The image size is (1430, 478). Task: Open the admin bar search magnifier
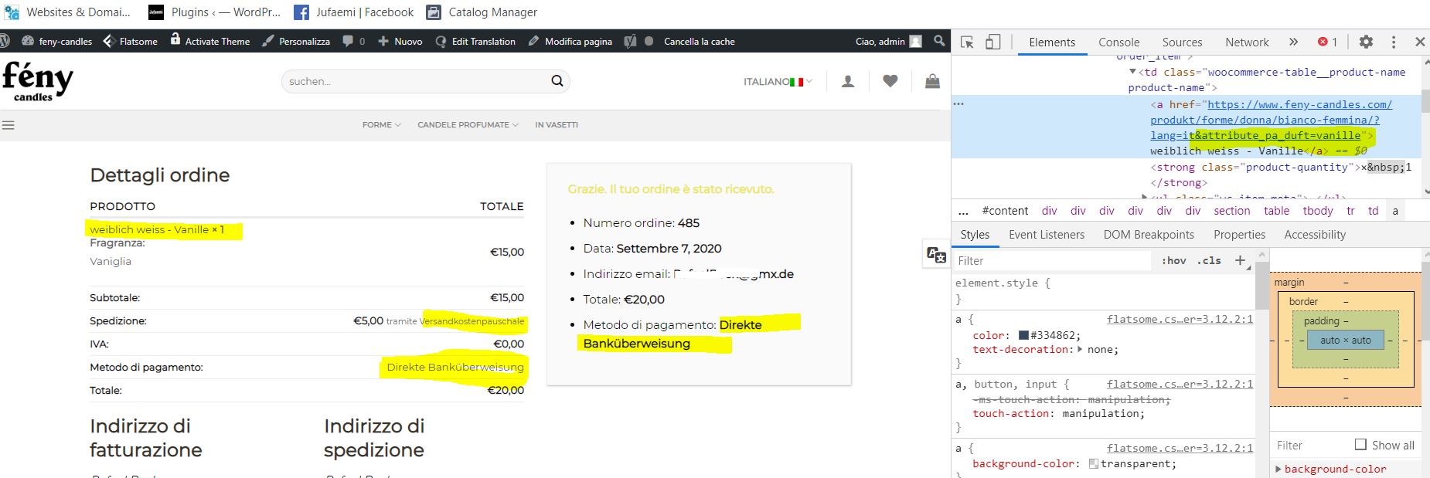(x=939, y=42)
